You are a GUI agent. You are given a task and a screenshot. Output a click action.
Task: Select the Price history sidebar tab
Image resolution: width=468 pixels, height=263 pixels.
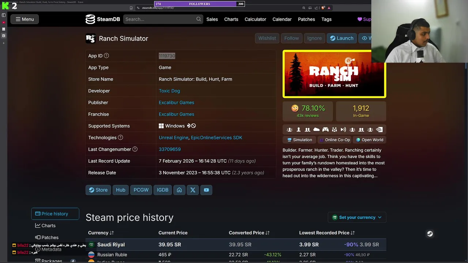(x=55, y=214)
